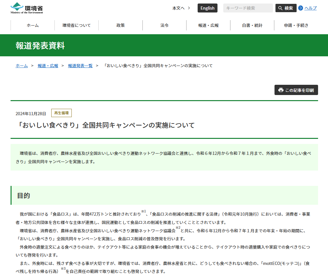Follow the ホーム breadcrumb link

coord(21,66)
